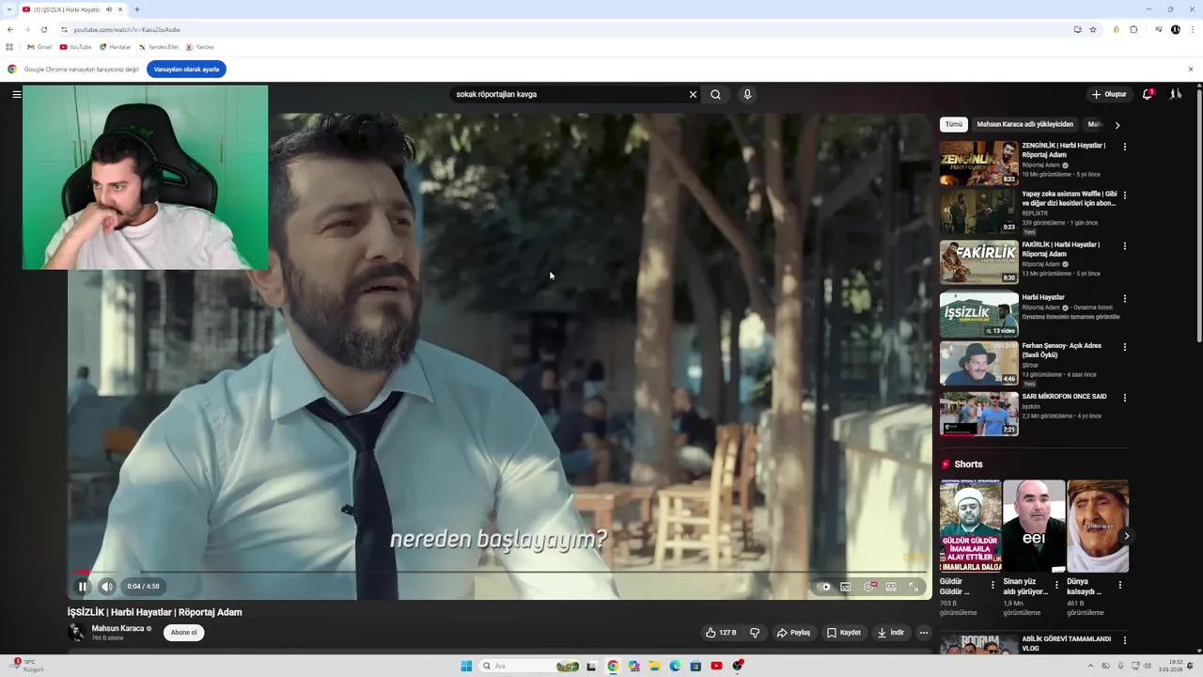1203x677 pixels.
Task: Open the SARI MİKROFON ONCE SAID thumbnail
Action: pyautogui.click(x=978, y=414)
